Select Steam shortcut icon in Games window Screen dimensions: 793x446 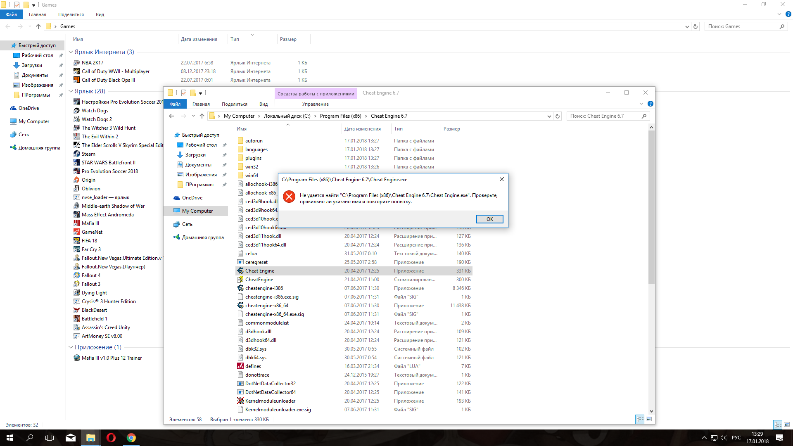77,154
